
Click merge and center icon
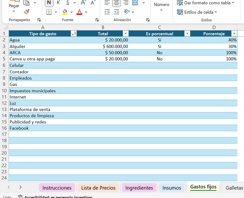pyautogui.click(x=135, y=3)
